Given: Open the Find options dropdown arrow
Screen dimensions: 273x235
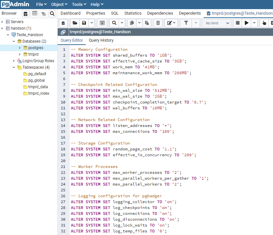Looking at the screenshot, I should tap(122, 23).
